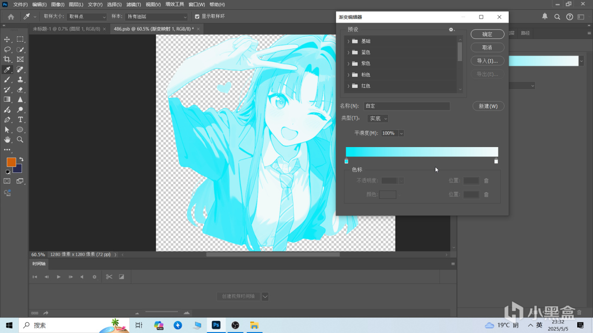Expand the 紫色 preset folder
593x333 pixels.
click(348, 63)
